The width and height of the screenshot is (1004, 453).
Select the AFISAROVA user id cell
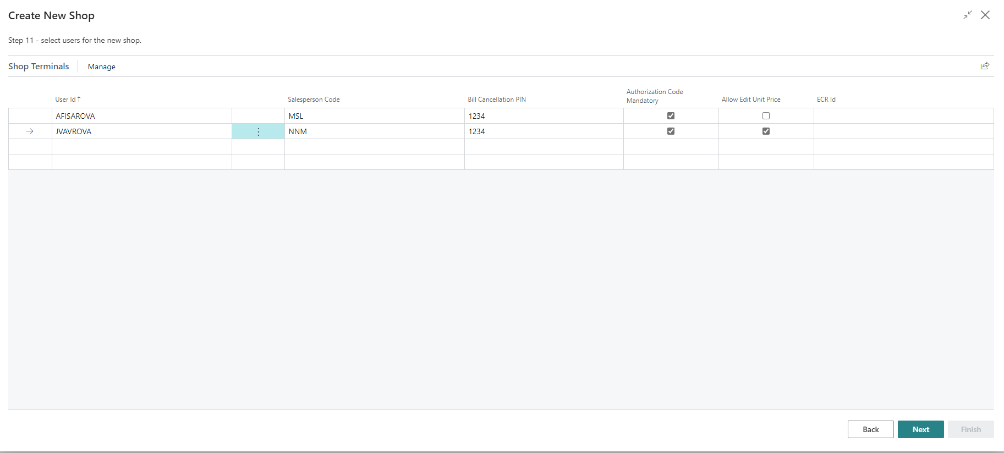[x=142, y=116]
